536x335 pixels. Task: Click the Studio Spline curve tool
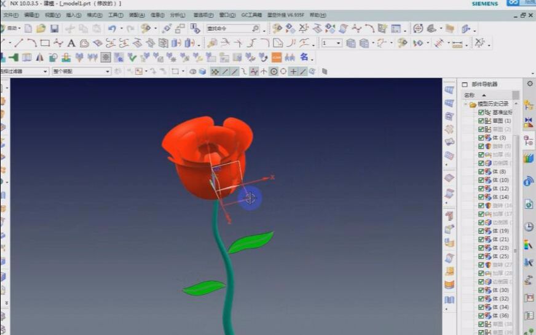pyautogui.click(x=58, y=43)
